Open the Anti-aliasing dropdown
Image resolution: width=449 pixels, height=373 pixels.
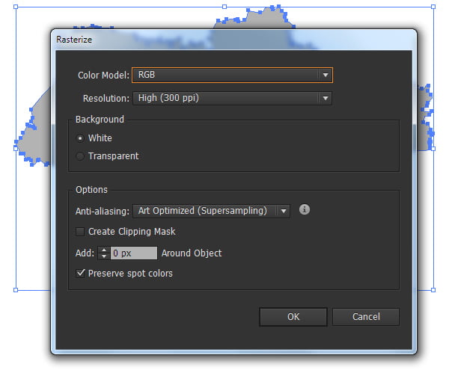point(211,211)
